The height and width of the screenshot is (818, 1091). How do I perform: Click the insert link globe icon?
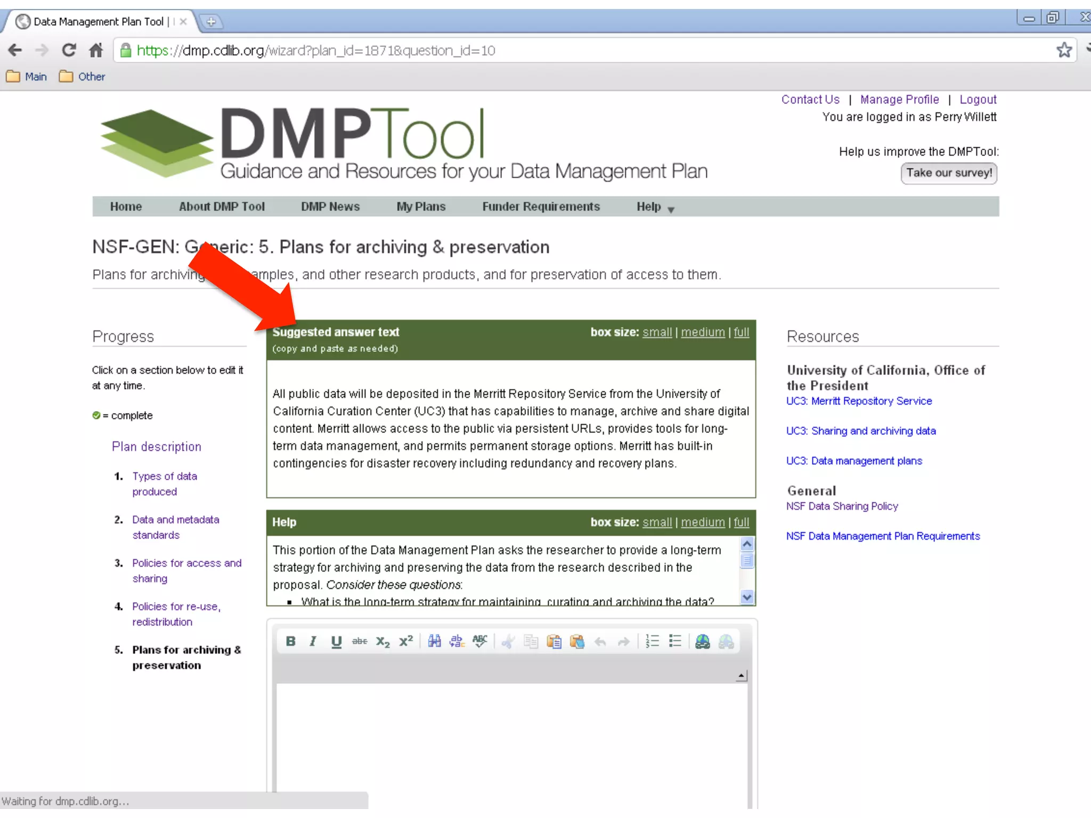703,641
